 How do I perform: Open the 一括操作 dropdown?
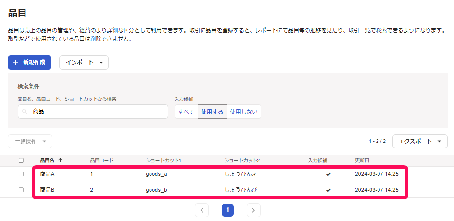(x=30, y=142)
